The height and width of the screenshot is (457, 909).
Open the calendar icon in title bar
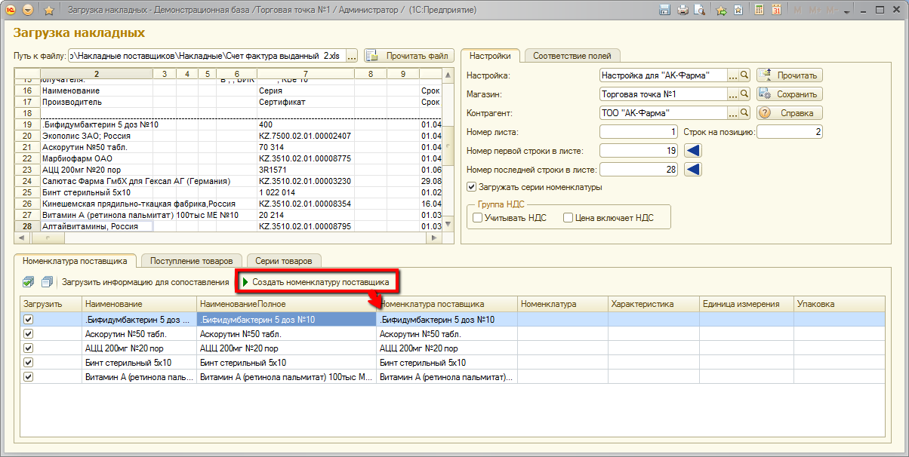click(x=775, y=11)
